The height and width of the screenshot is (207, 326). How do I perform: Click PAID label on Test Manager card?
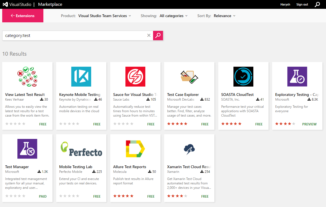(x=43, y=196)
